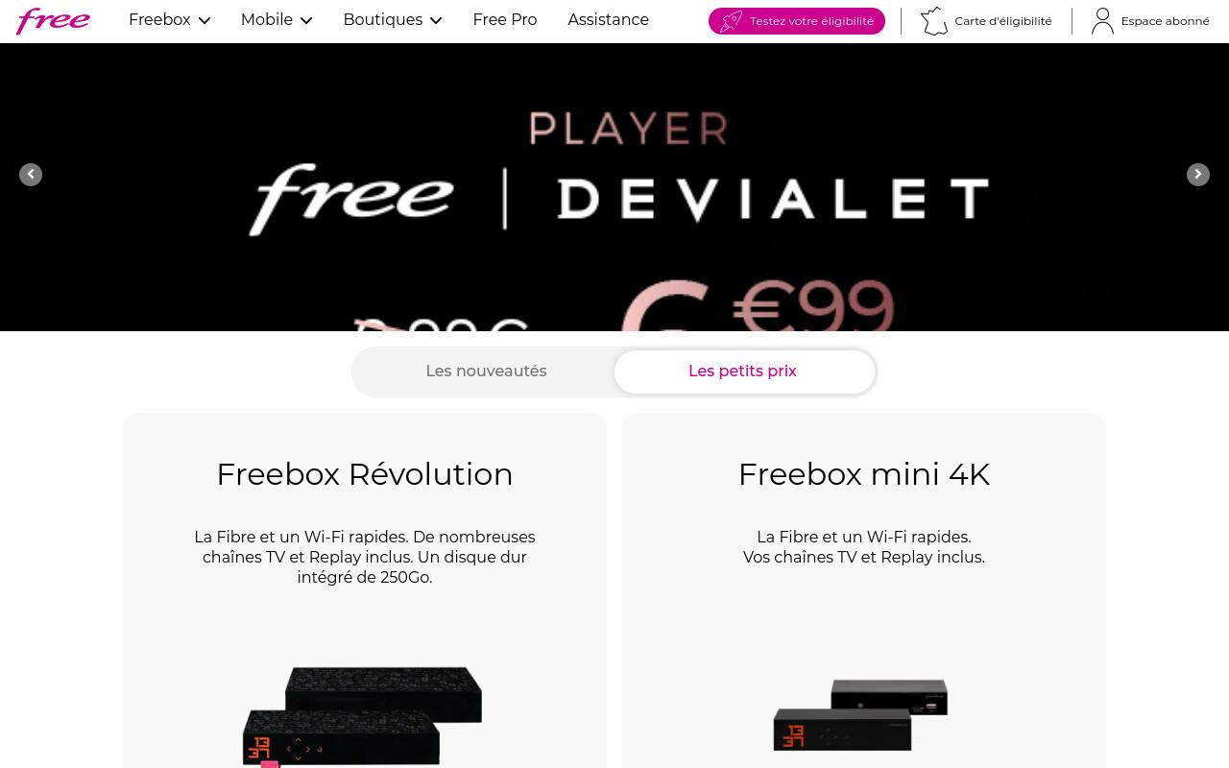Click the user profile icon
Image resolution: width=1229 pixels, height=768 pixels.
tap(1102, 21)
